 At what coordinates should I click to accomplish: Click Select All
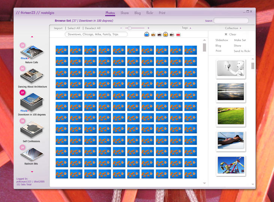click(74, 28)
